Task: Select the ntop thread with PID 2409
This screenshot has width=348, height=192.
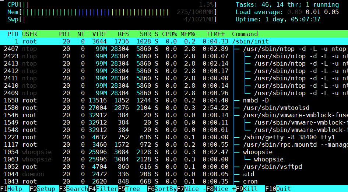Action: coord(174,93)
